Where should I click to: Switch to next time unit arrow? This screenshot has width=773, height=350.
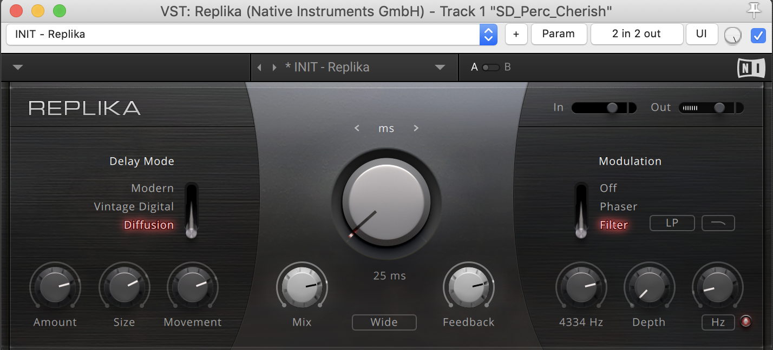click(416, 128)
